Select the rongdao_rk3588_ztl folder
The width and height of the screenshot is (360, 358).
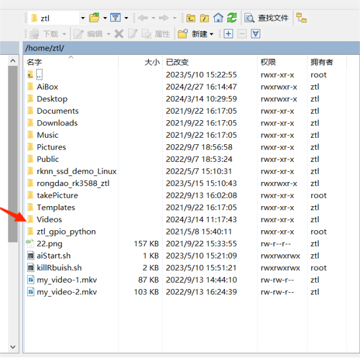(x=73, y=184)
